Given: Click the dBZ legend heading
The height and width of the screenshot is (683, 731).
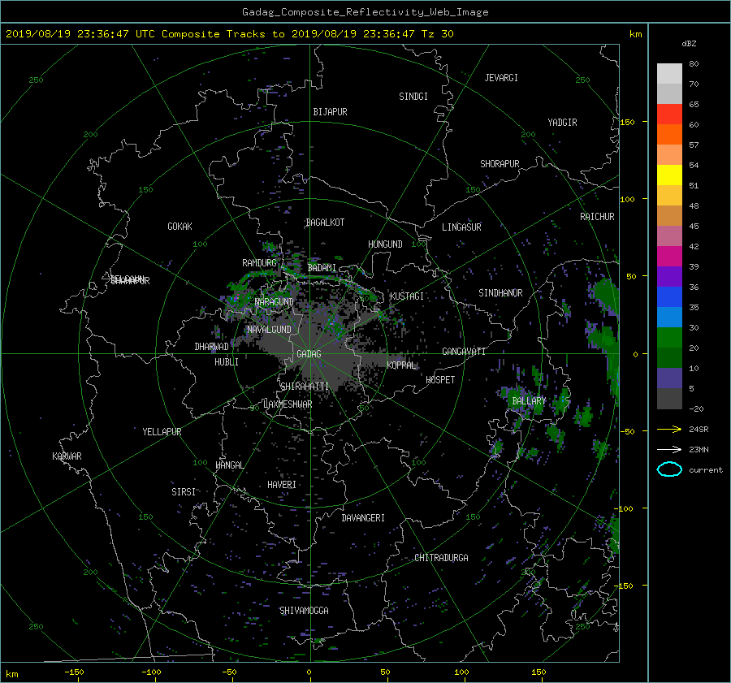Looking at the screenshot, I should [x=689, y=43].
